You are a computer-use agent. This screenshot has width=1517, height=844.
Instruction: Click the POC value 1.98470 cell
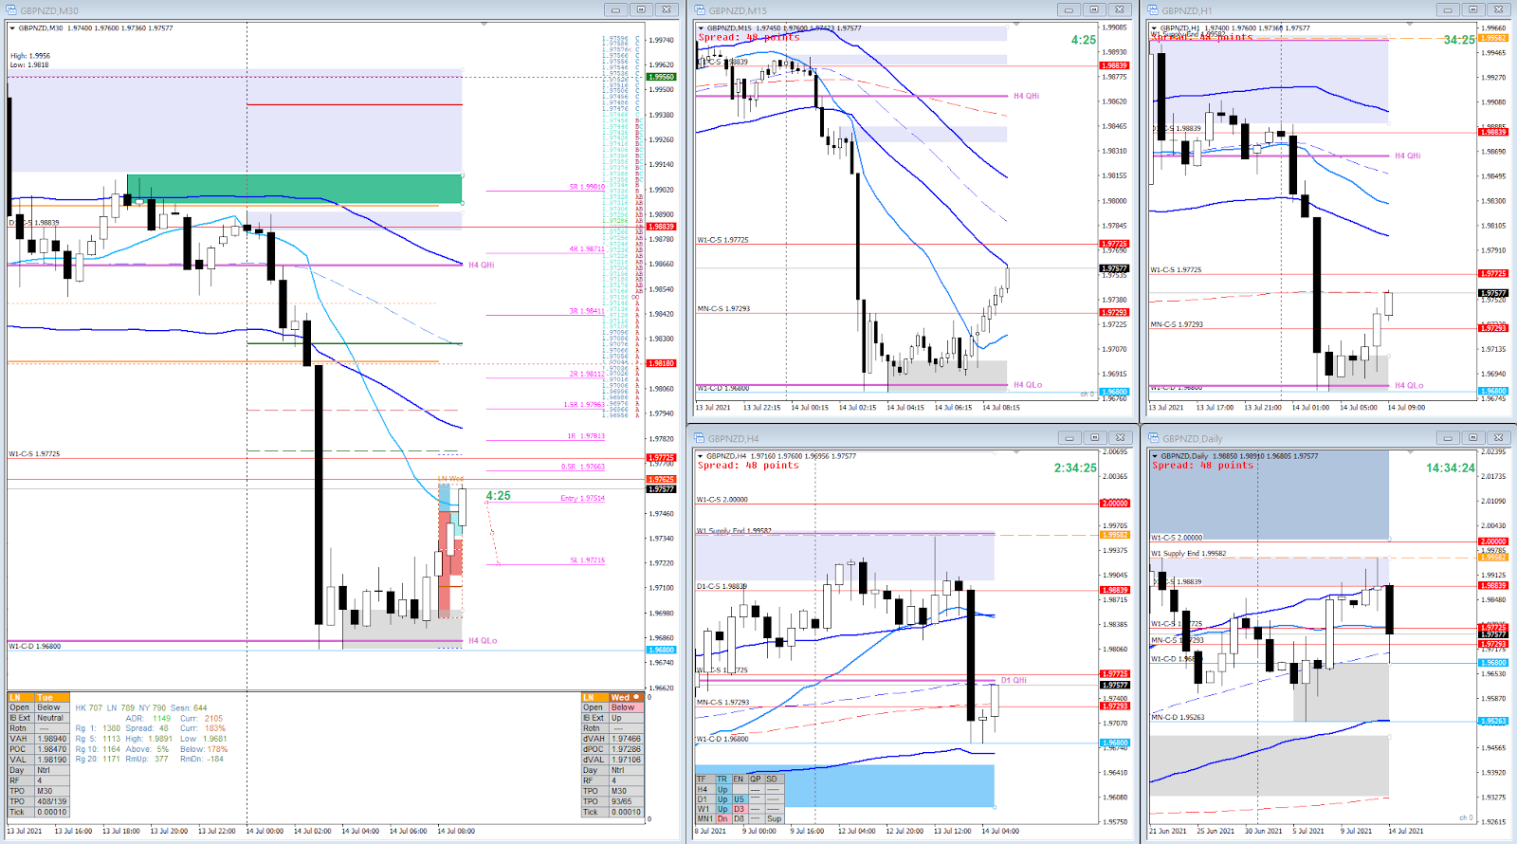point(52,749)
